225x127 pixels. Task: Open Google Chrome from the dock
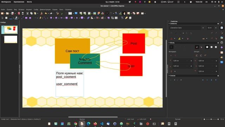pyautogui.click(x=76, y=124)
